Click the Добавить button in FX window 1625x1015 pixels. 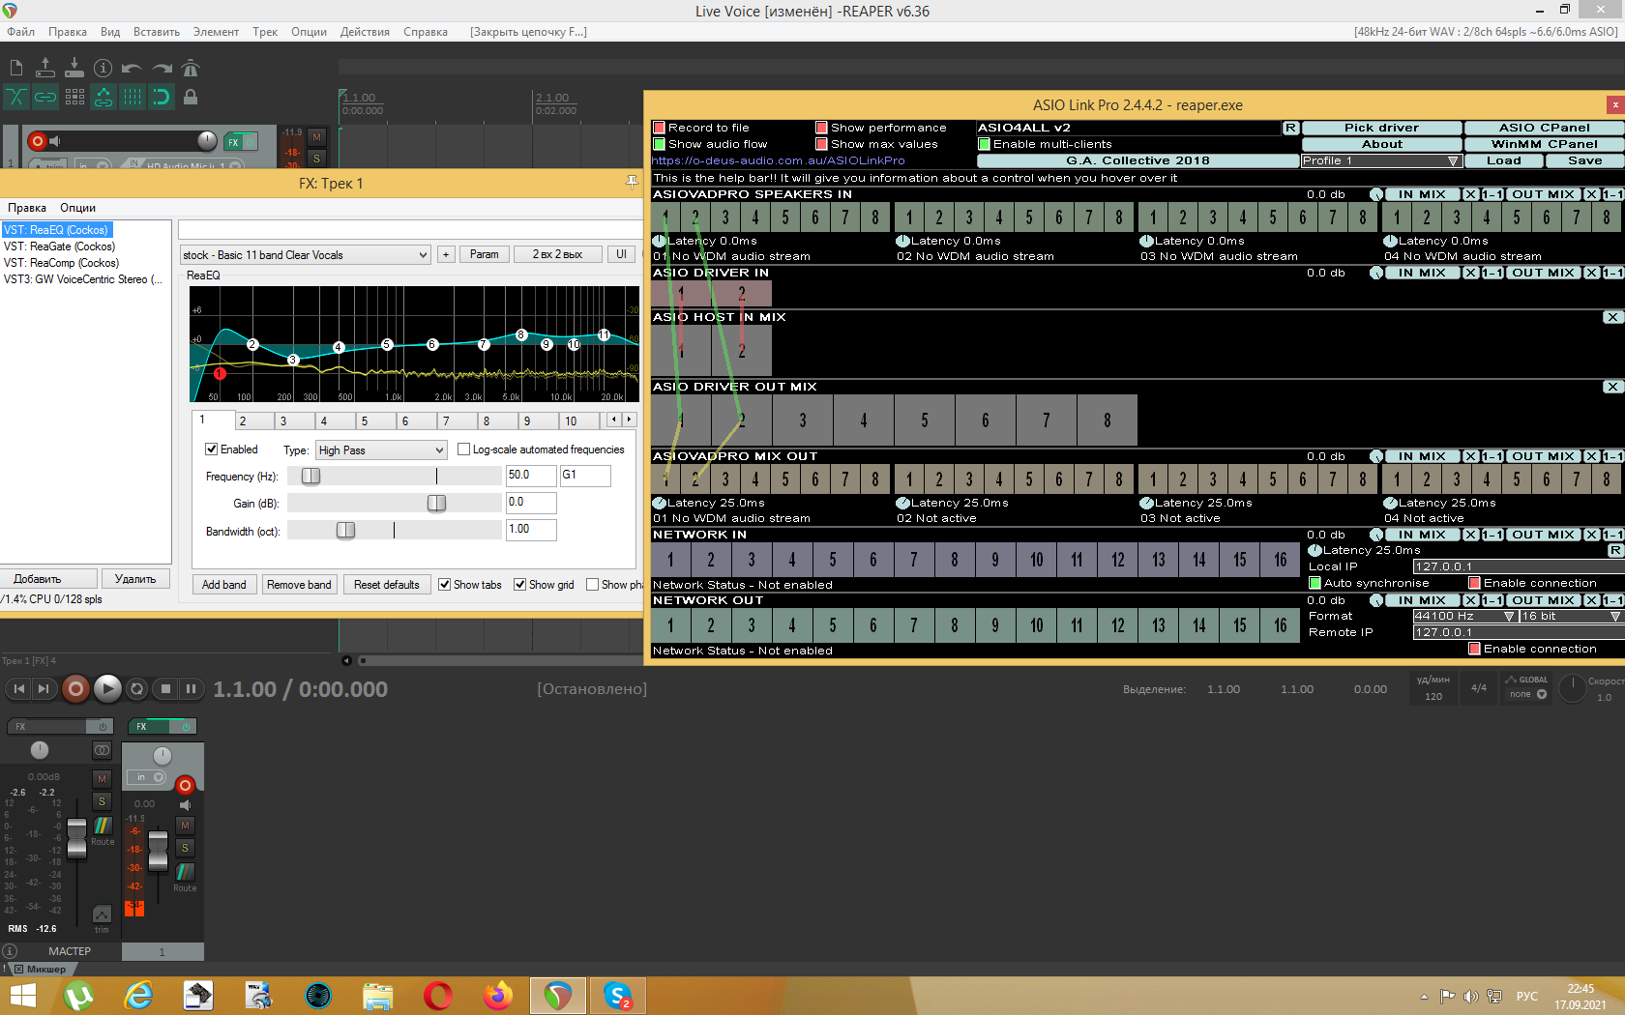click(48, 579)
